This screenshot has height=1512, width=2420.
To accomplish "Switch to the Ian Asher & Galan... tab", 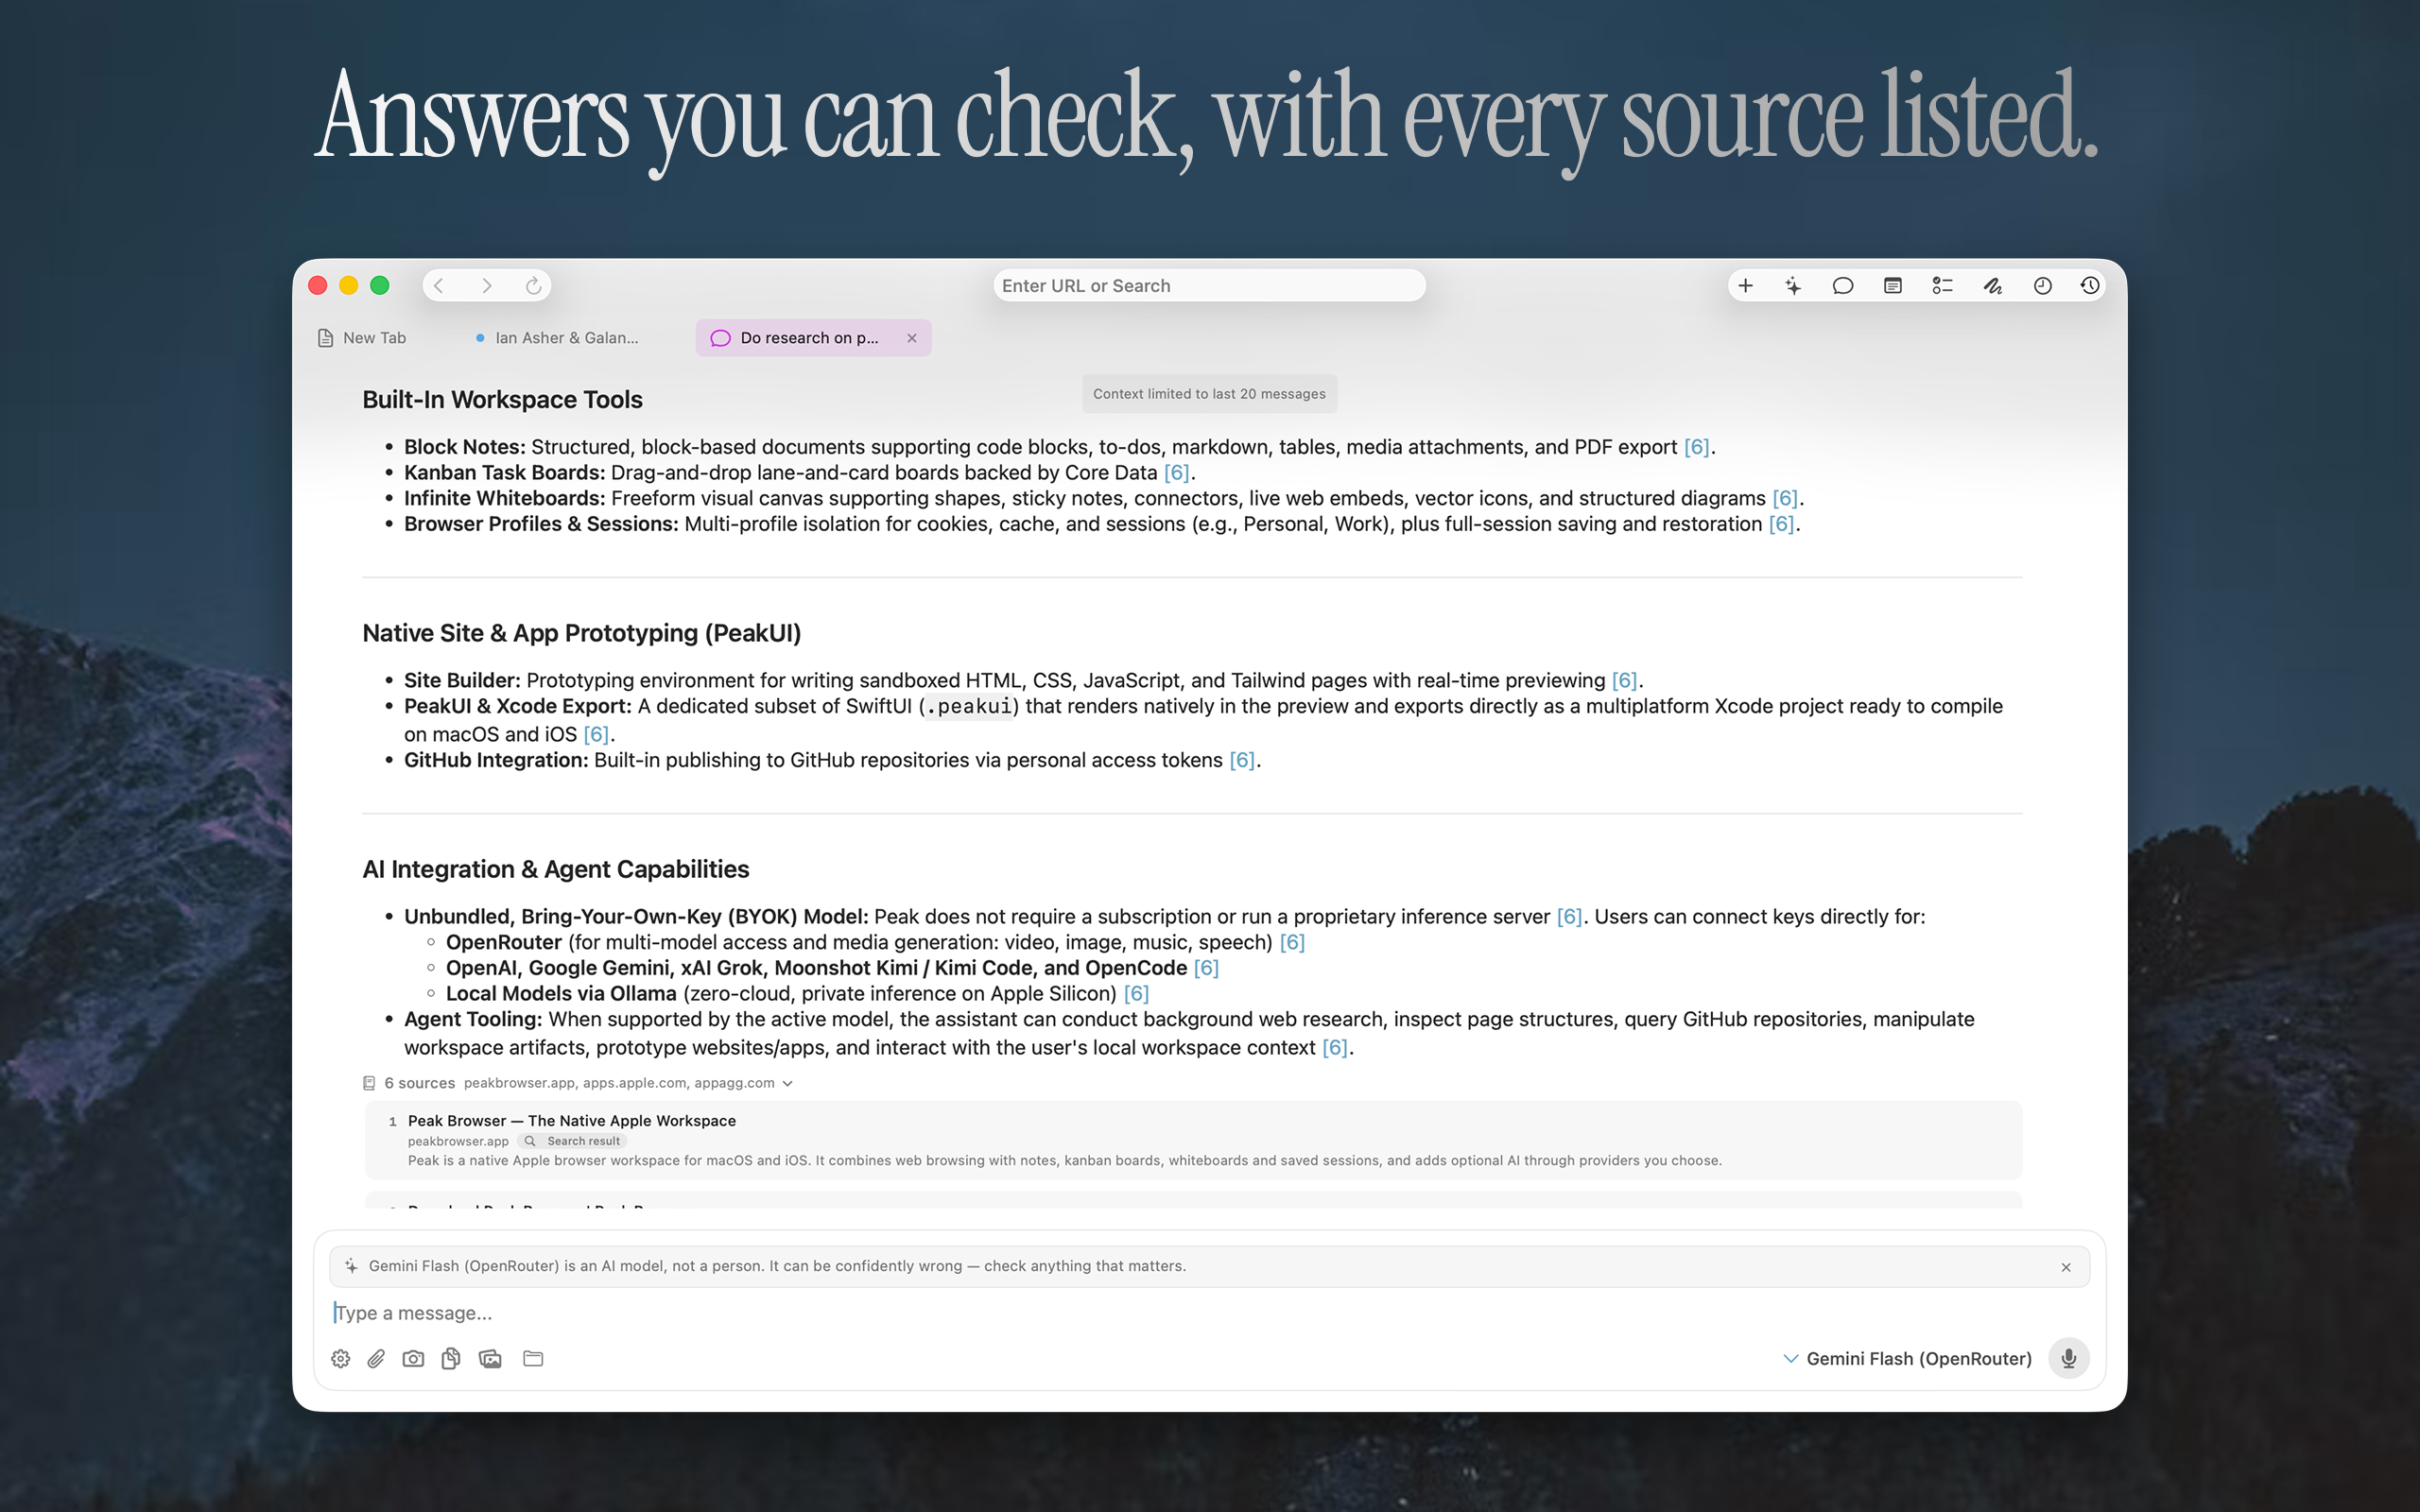I will pyautogui.click(x=557, y=338).
